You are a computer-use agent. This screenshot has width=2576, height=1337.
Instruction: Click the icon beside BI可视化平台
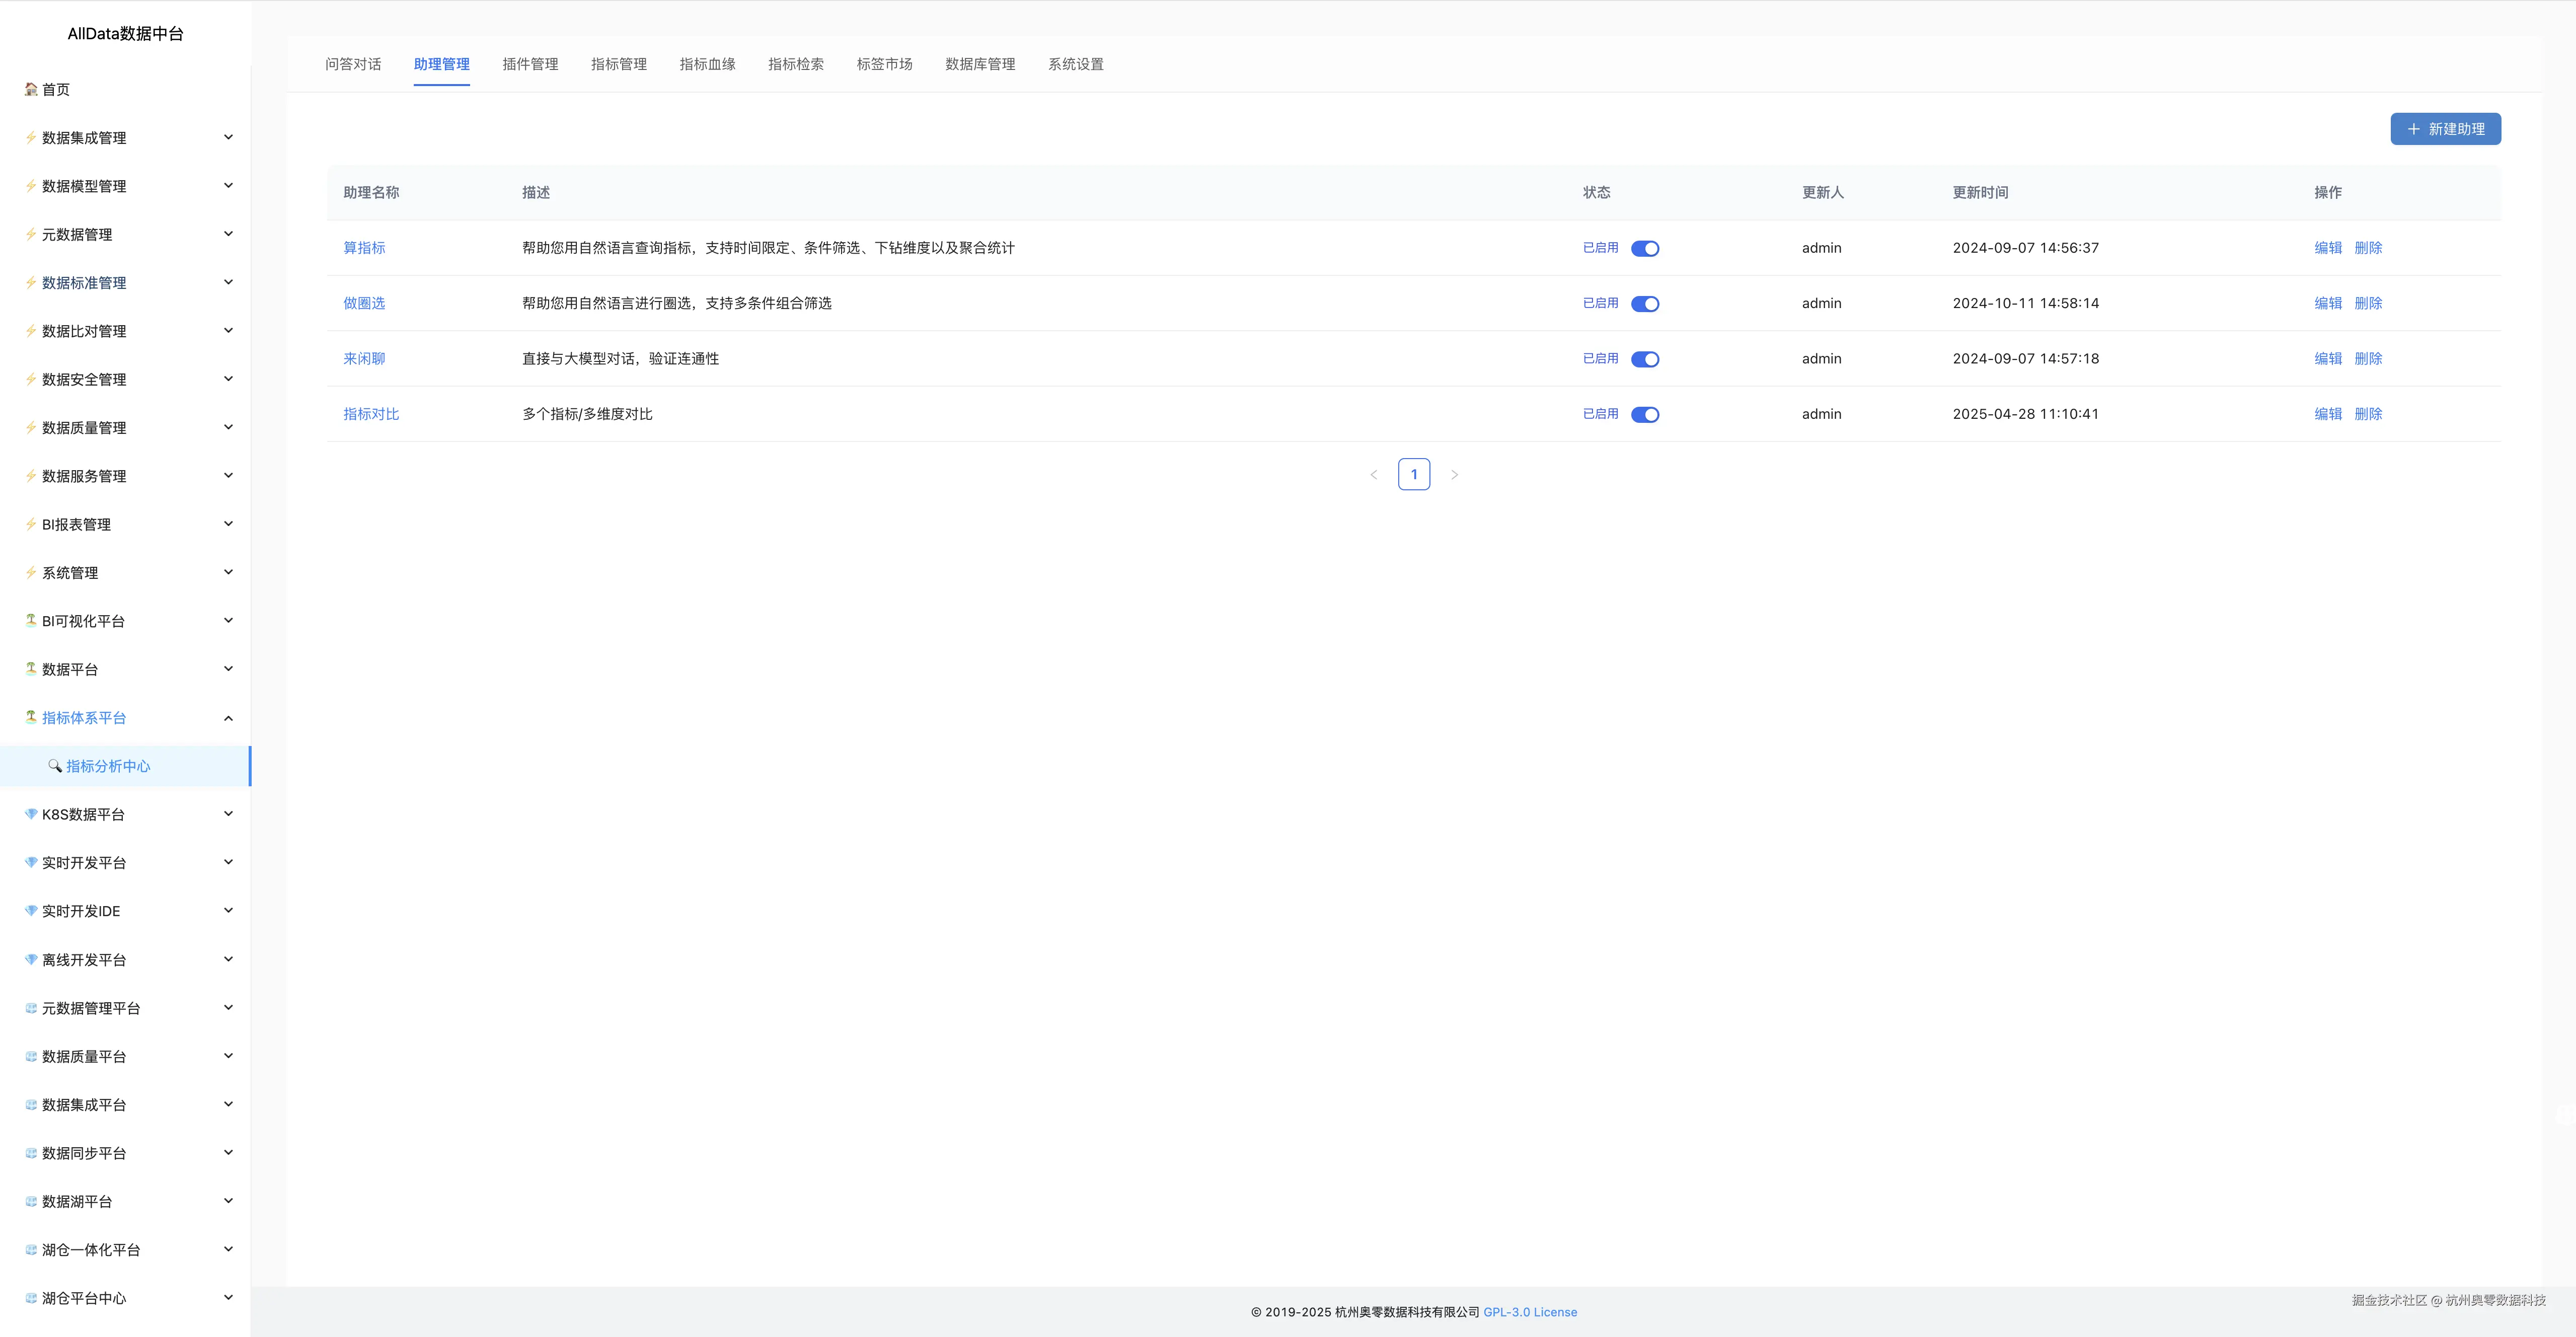pos(31,620)
